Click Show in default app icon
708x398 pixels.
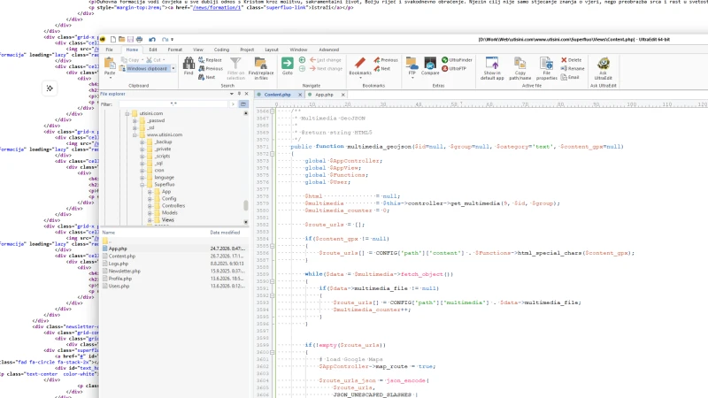(492, 69)
